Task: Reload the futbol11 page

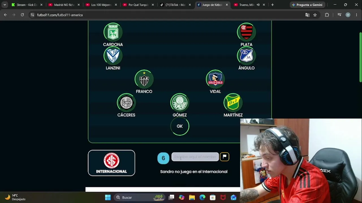Action: pyautogui.click(x=22, y=15)
